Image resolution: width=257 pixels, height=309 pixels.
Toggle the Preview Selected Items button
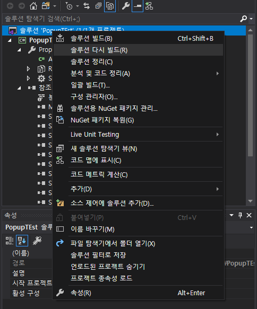(138, 6)
